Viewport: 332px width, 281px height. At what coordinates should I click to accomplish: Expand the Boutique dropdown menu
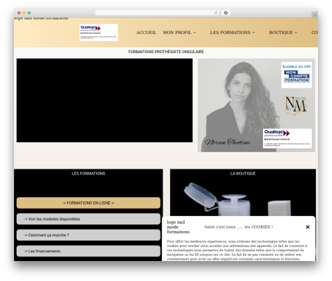(283, 33)
